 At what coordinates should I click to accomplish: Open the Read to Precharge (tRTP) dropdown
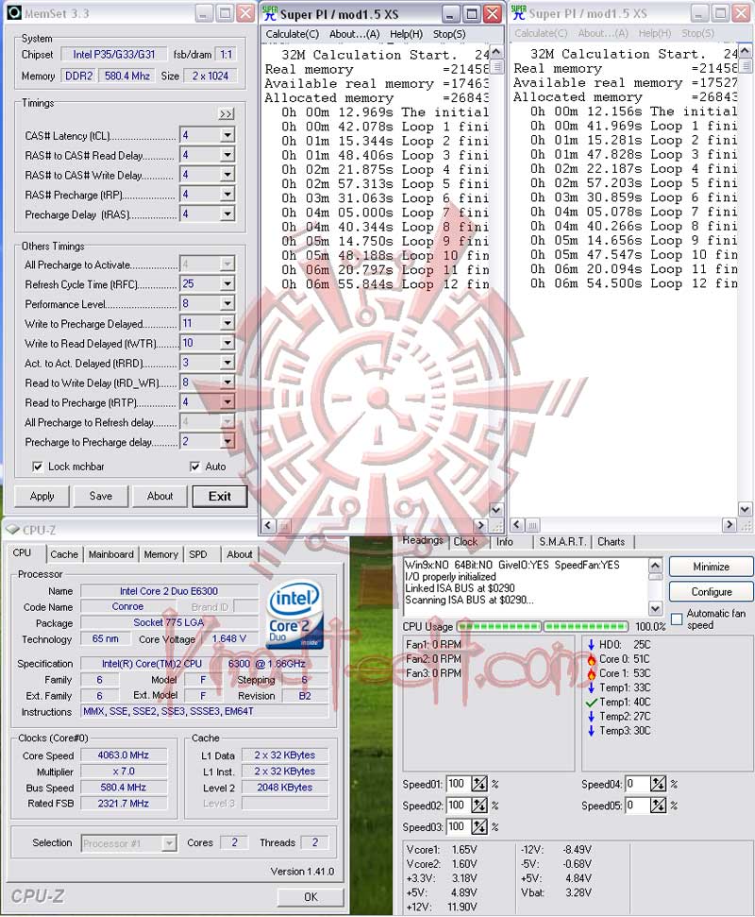tap(227, 402)
